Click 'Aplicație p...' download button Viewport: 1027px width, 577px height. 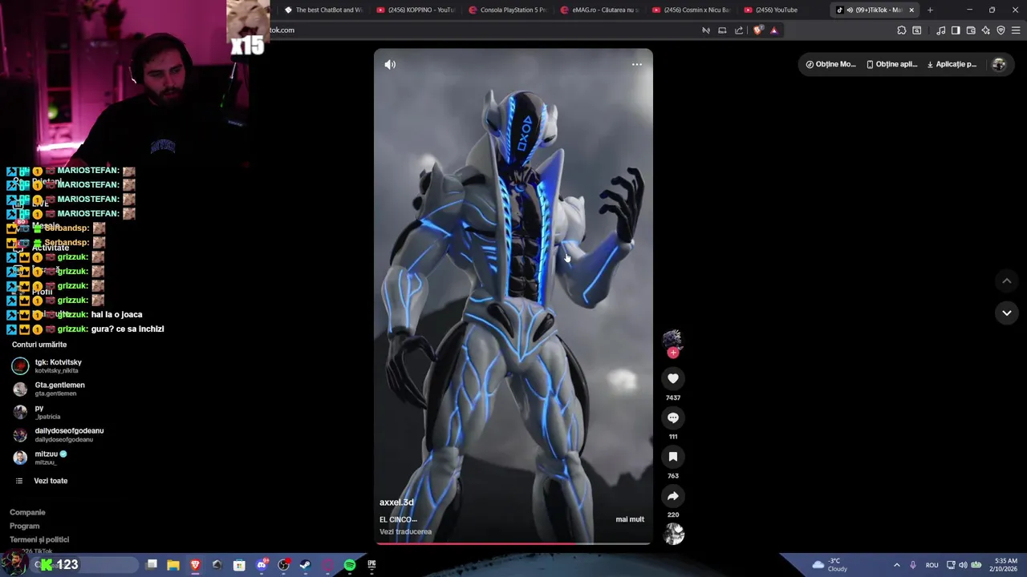[x=952, y=64]
